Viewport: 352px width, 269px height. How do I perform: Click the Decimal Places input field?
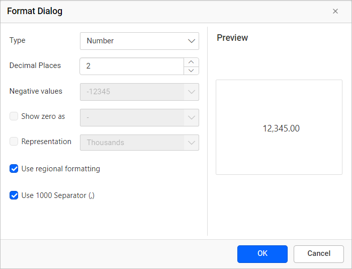tap(132, 66)
